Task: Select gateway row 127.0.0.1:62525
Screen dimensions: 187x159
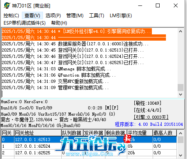Action: tap(89, 153)
